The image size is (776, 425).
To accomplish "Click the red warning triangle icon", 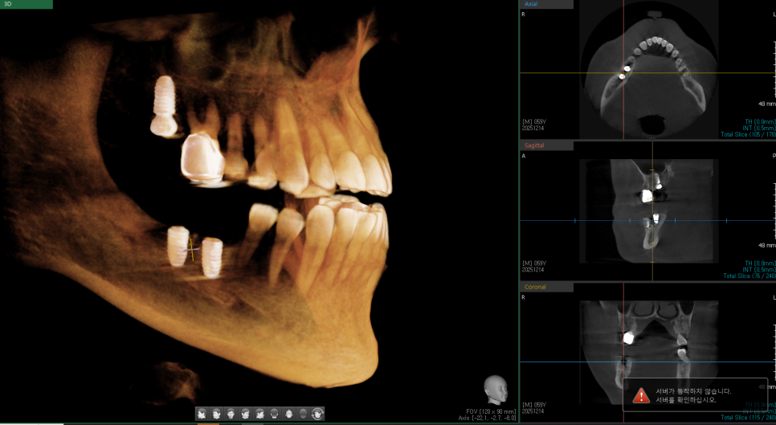I will coord(641,394).
